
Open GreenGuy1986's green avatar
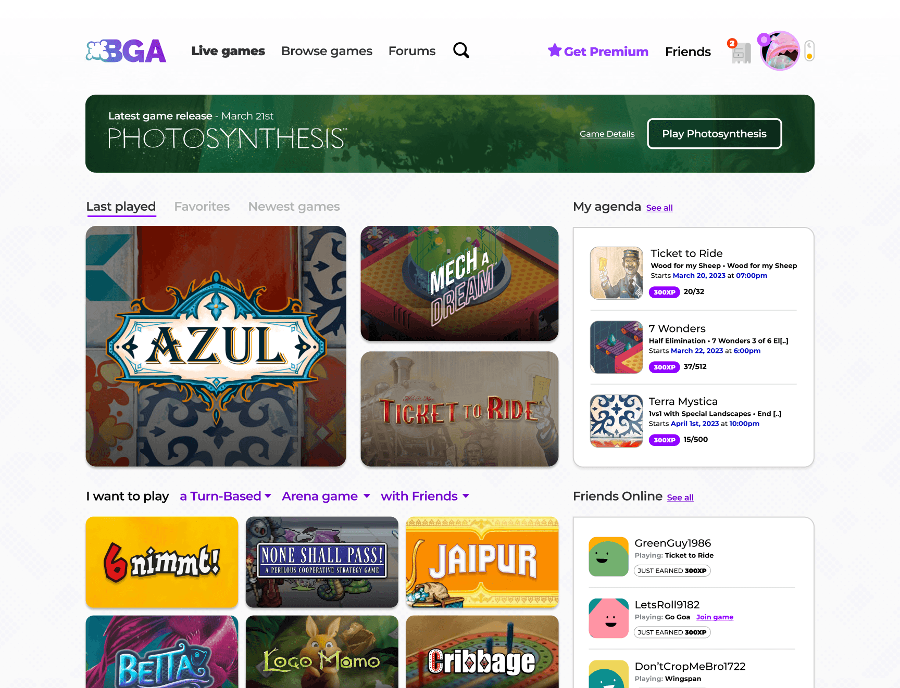(x=608, y=556)
